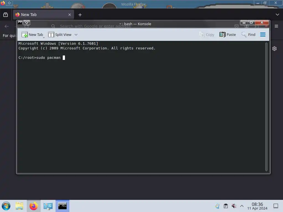The height and width of the screenshot is (212, 283).
Task: Click Firefox back arrow button
Action: click(x=7, y=26)
